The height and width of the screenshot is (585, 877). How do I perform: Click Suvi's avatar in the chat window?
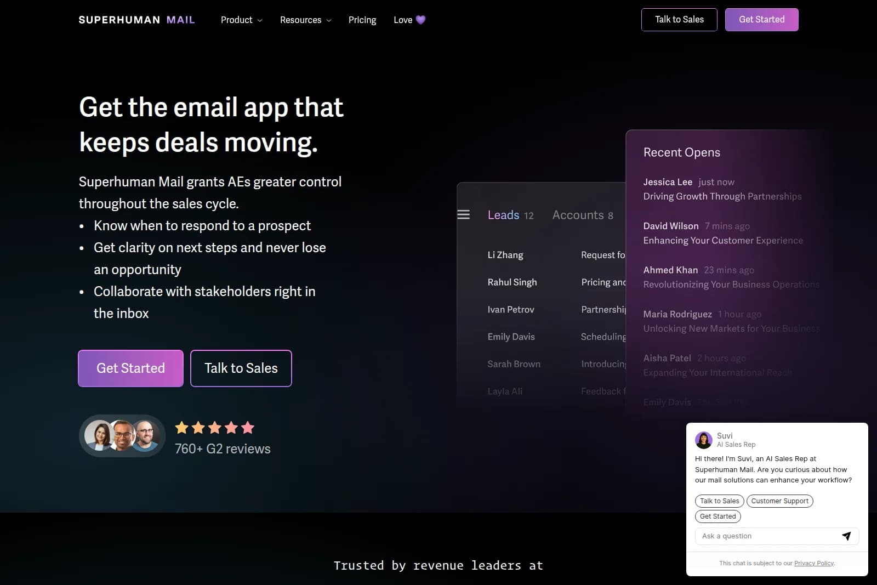704,440
